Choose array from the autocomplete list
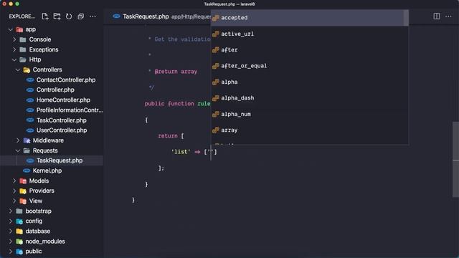The image size is (459, 258). click(x=310, y=130)
